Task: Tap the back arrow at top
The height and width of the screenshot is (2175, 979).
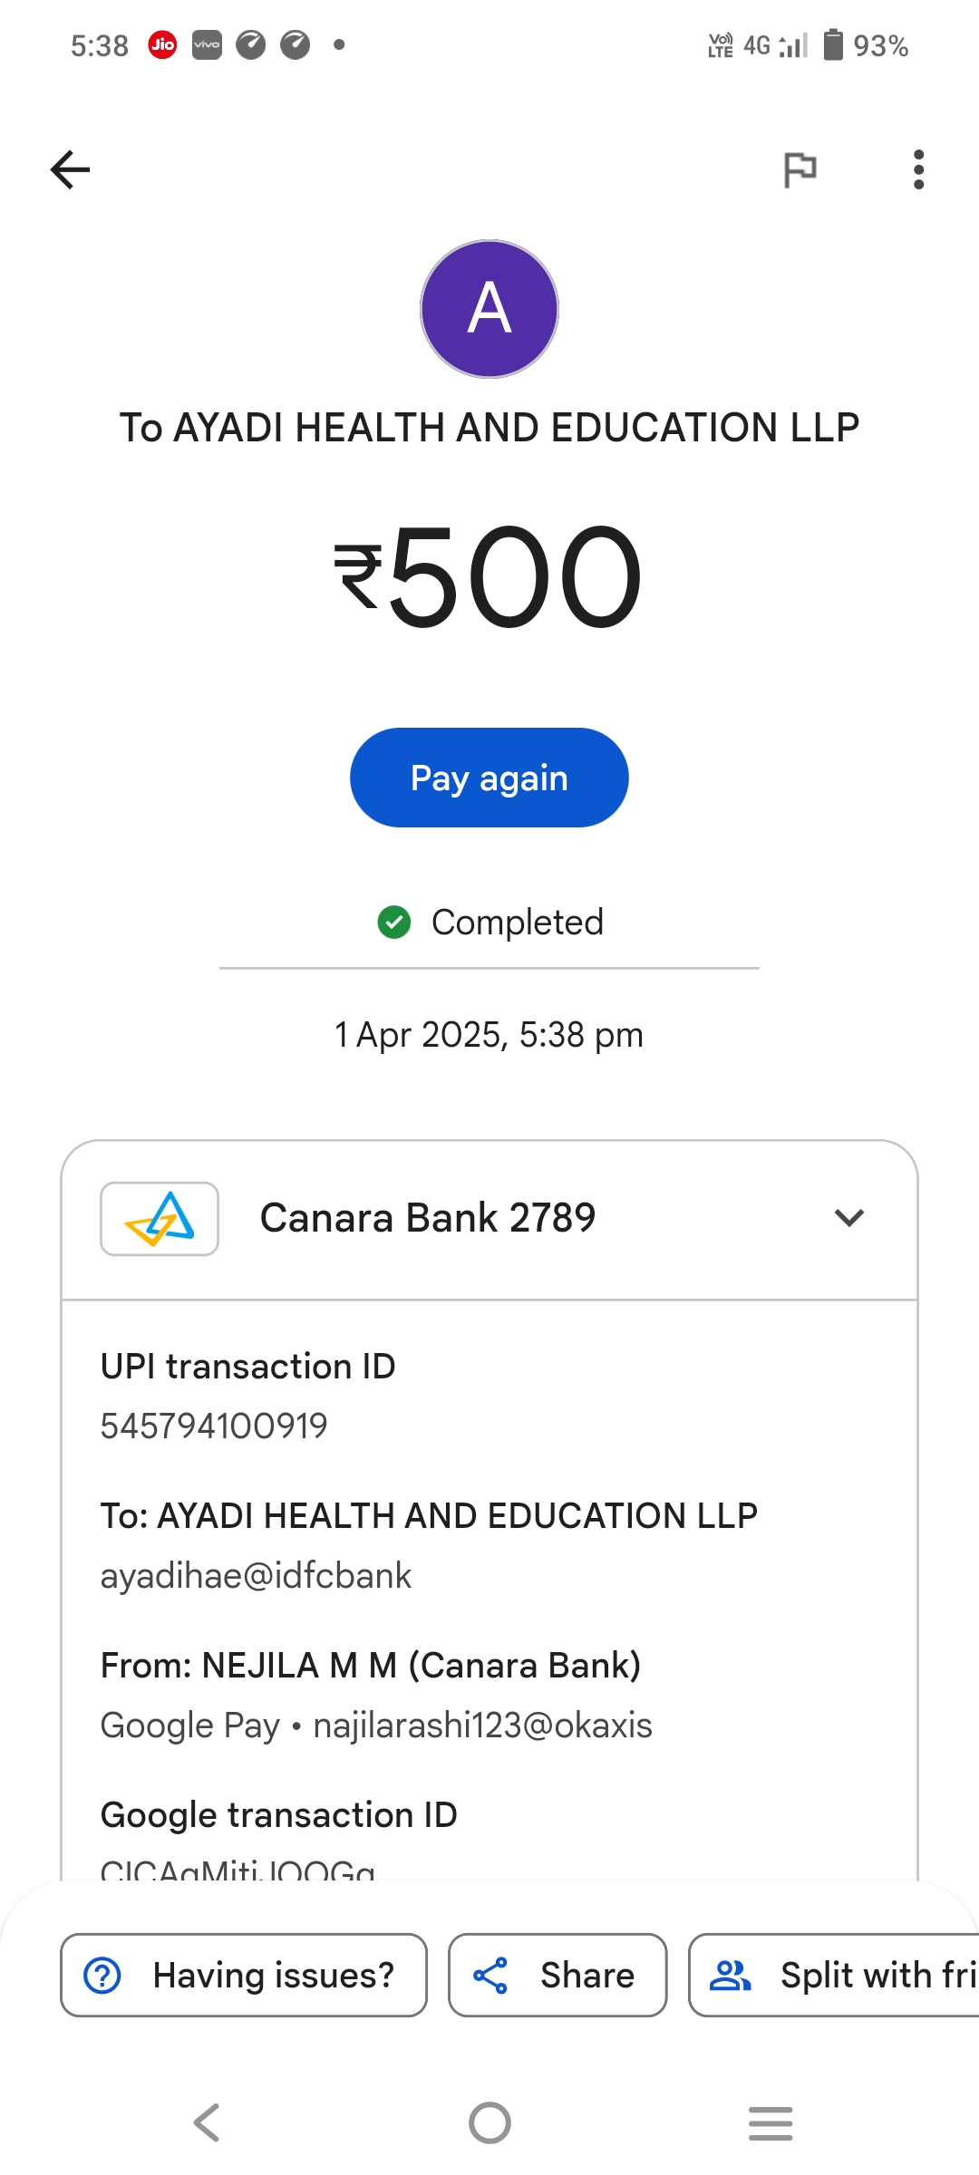Action: point(70,169)
